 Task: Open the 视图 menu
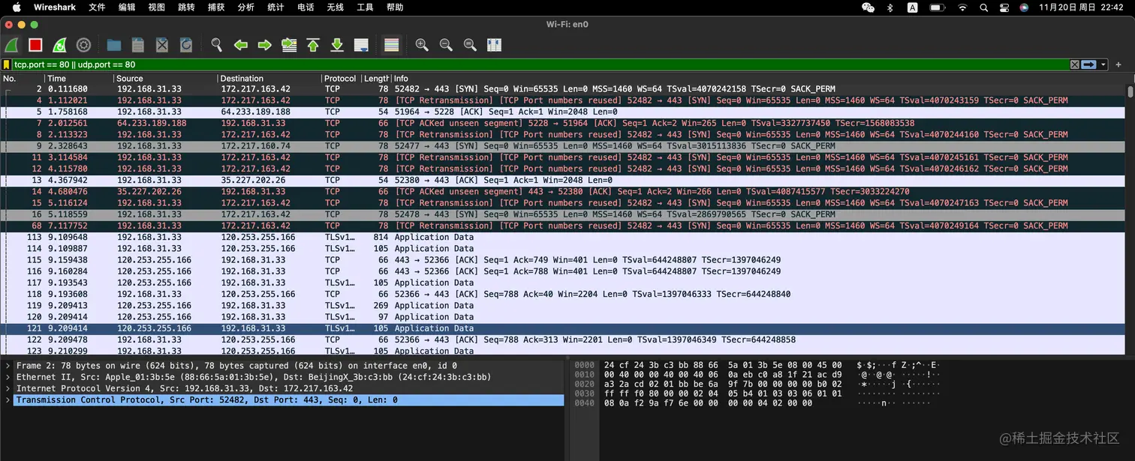click(x=156, y=7)
